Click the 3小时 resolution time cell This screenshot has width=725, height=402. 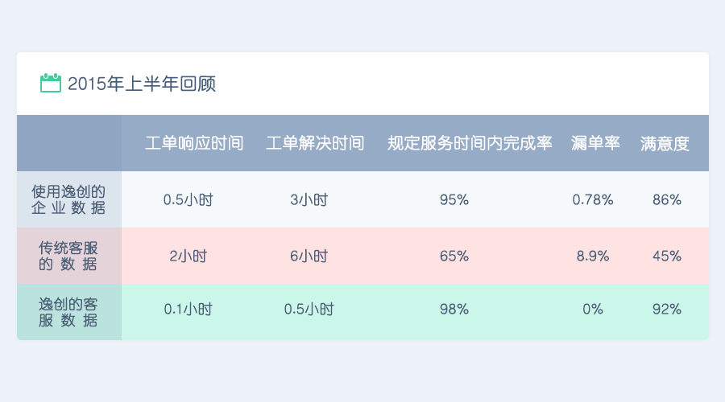coord(309,200)
